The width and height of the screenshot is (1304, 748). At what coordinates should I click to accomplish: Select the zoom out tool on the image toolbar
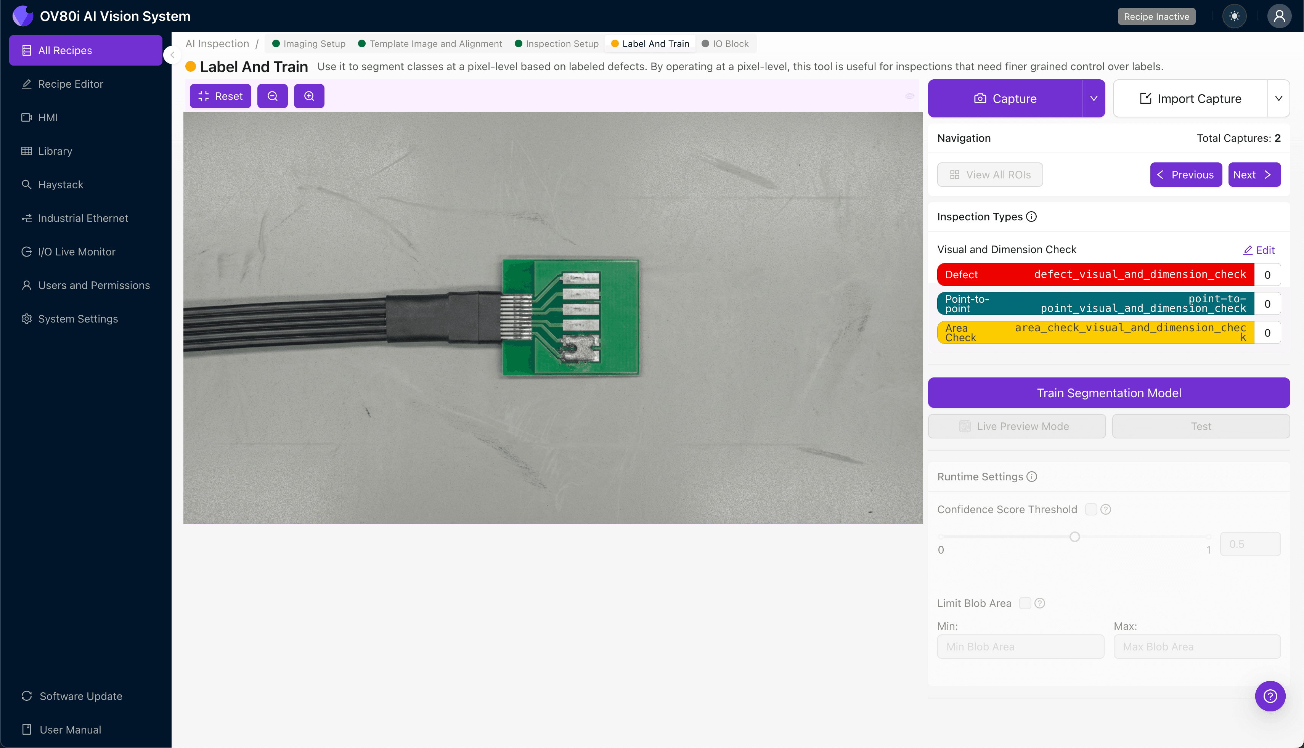pos(272,96)
